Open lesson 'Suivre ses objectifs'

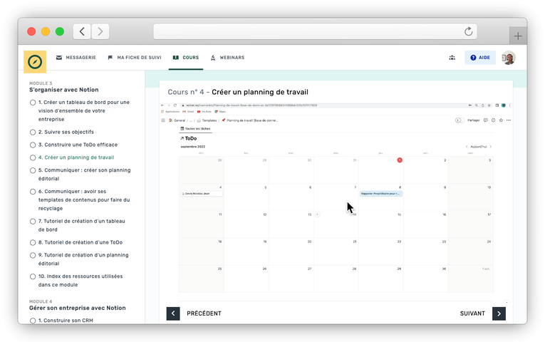66,132
